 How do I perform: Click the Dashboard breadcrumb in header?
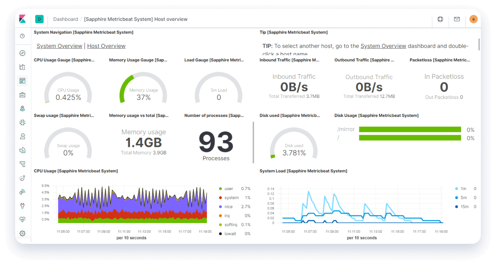(66, 19)
